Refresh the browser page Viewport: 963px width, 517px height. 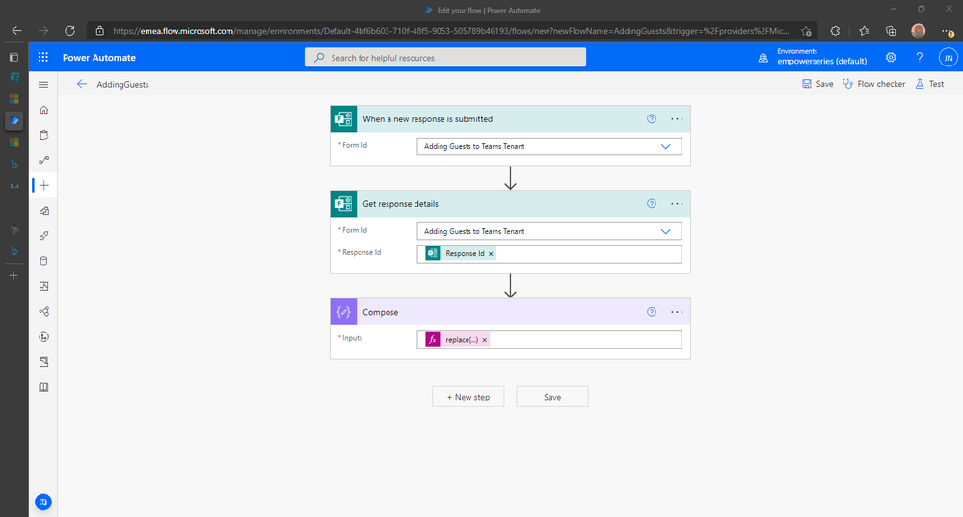(70, 30)
